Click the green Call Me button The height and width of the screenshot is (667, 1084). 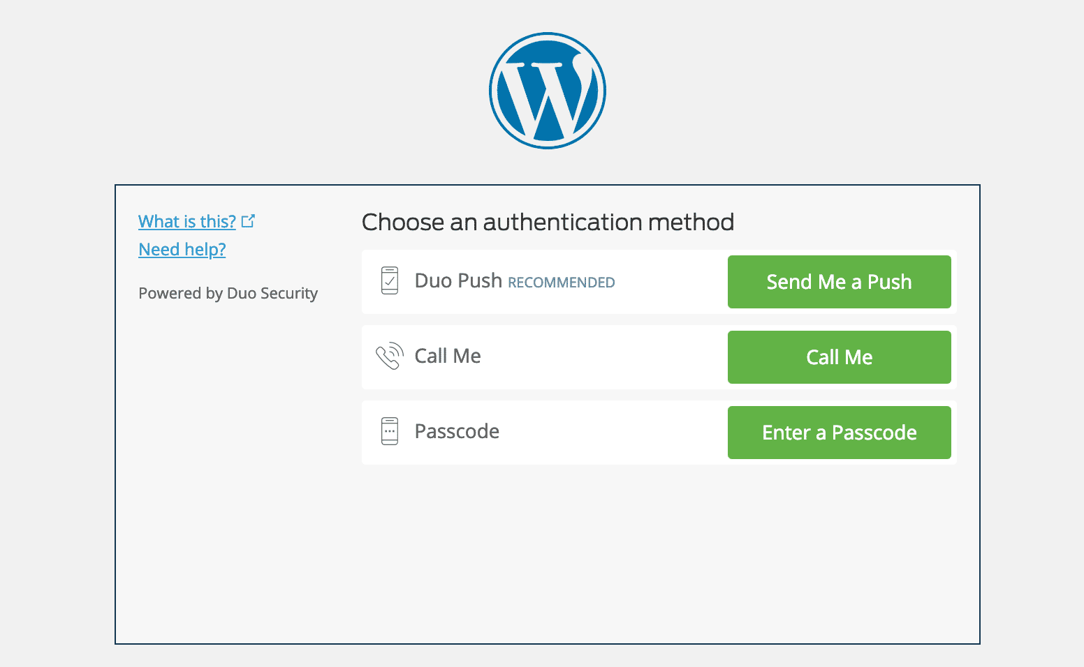click(838, 357)
